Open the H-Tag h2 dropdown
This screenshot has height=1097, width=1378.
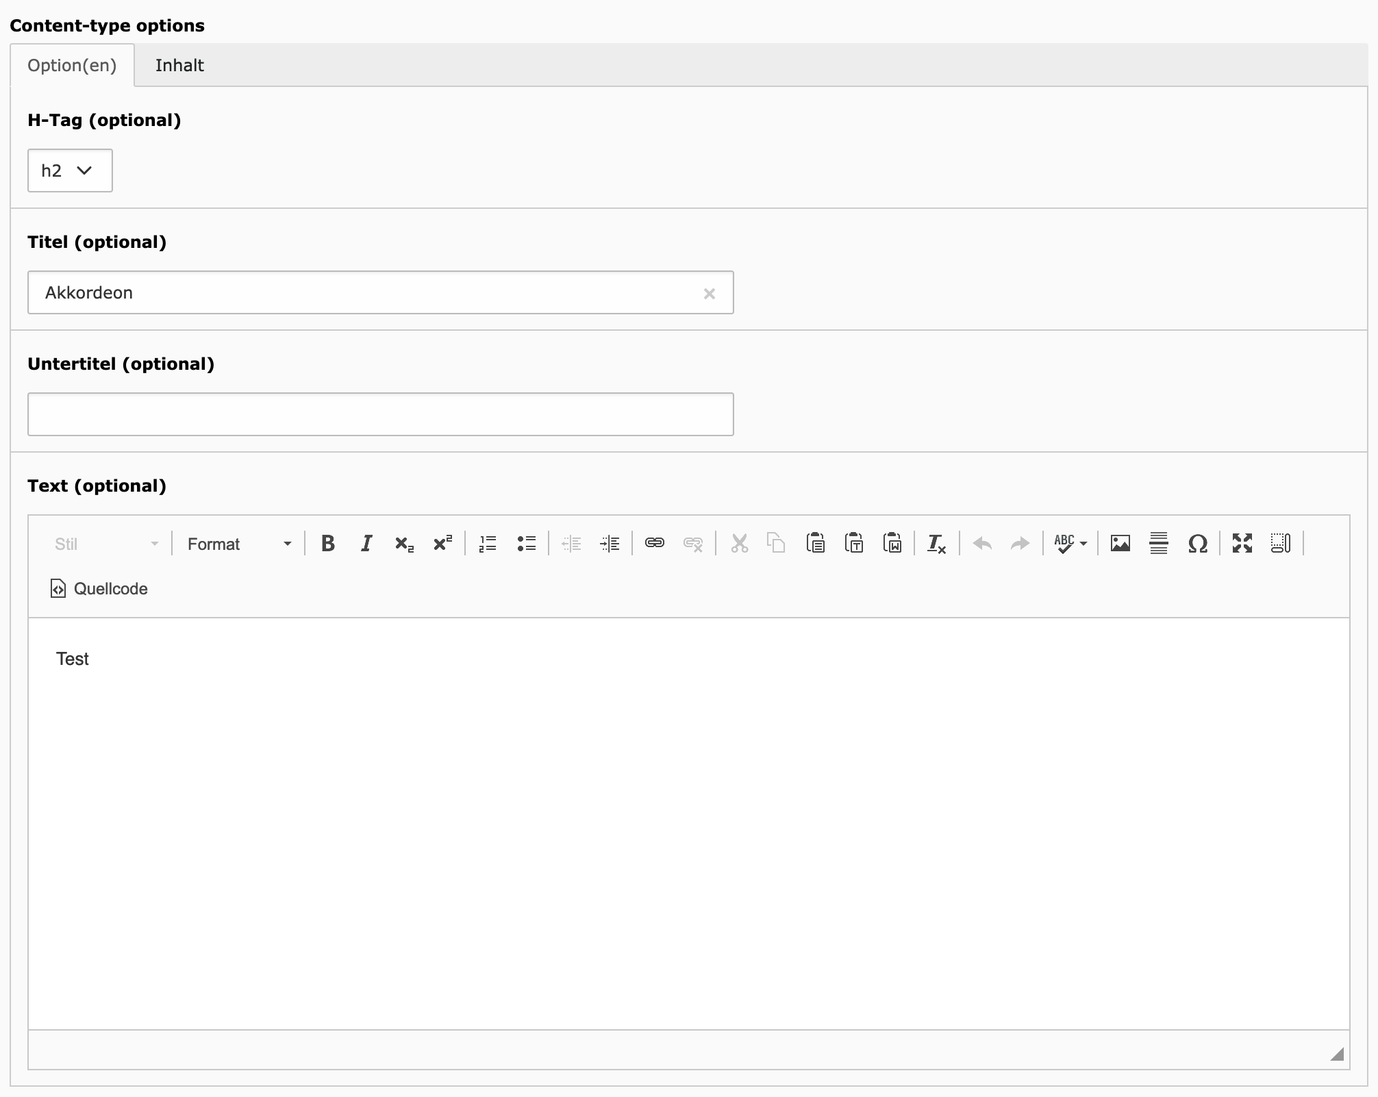(70, 171)
